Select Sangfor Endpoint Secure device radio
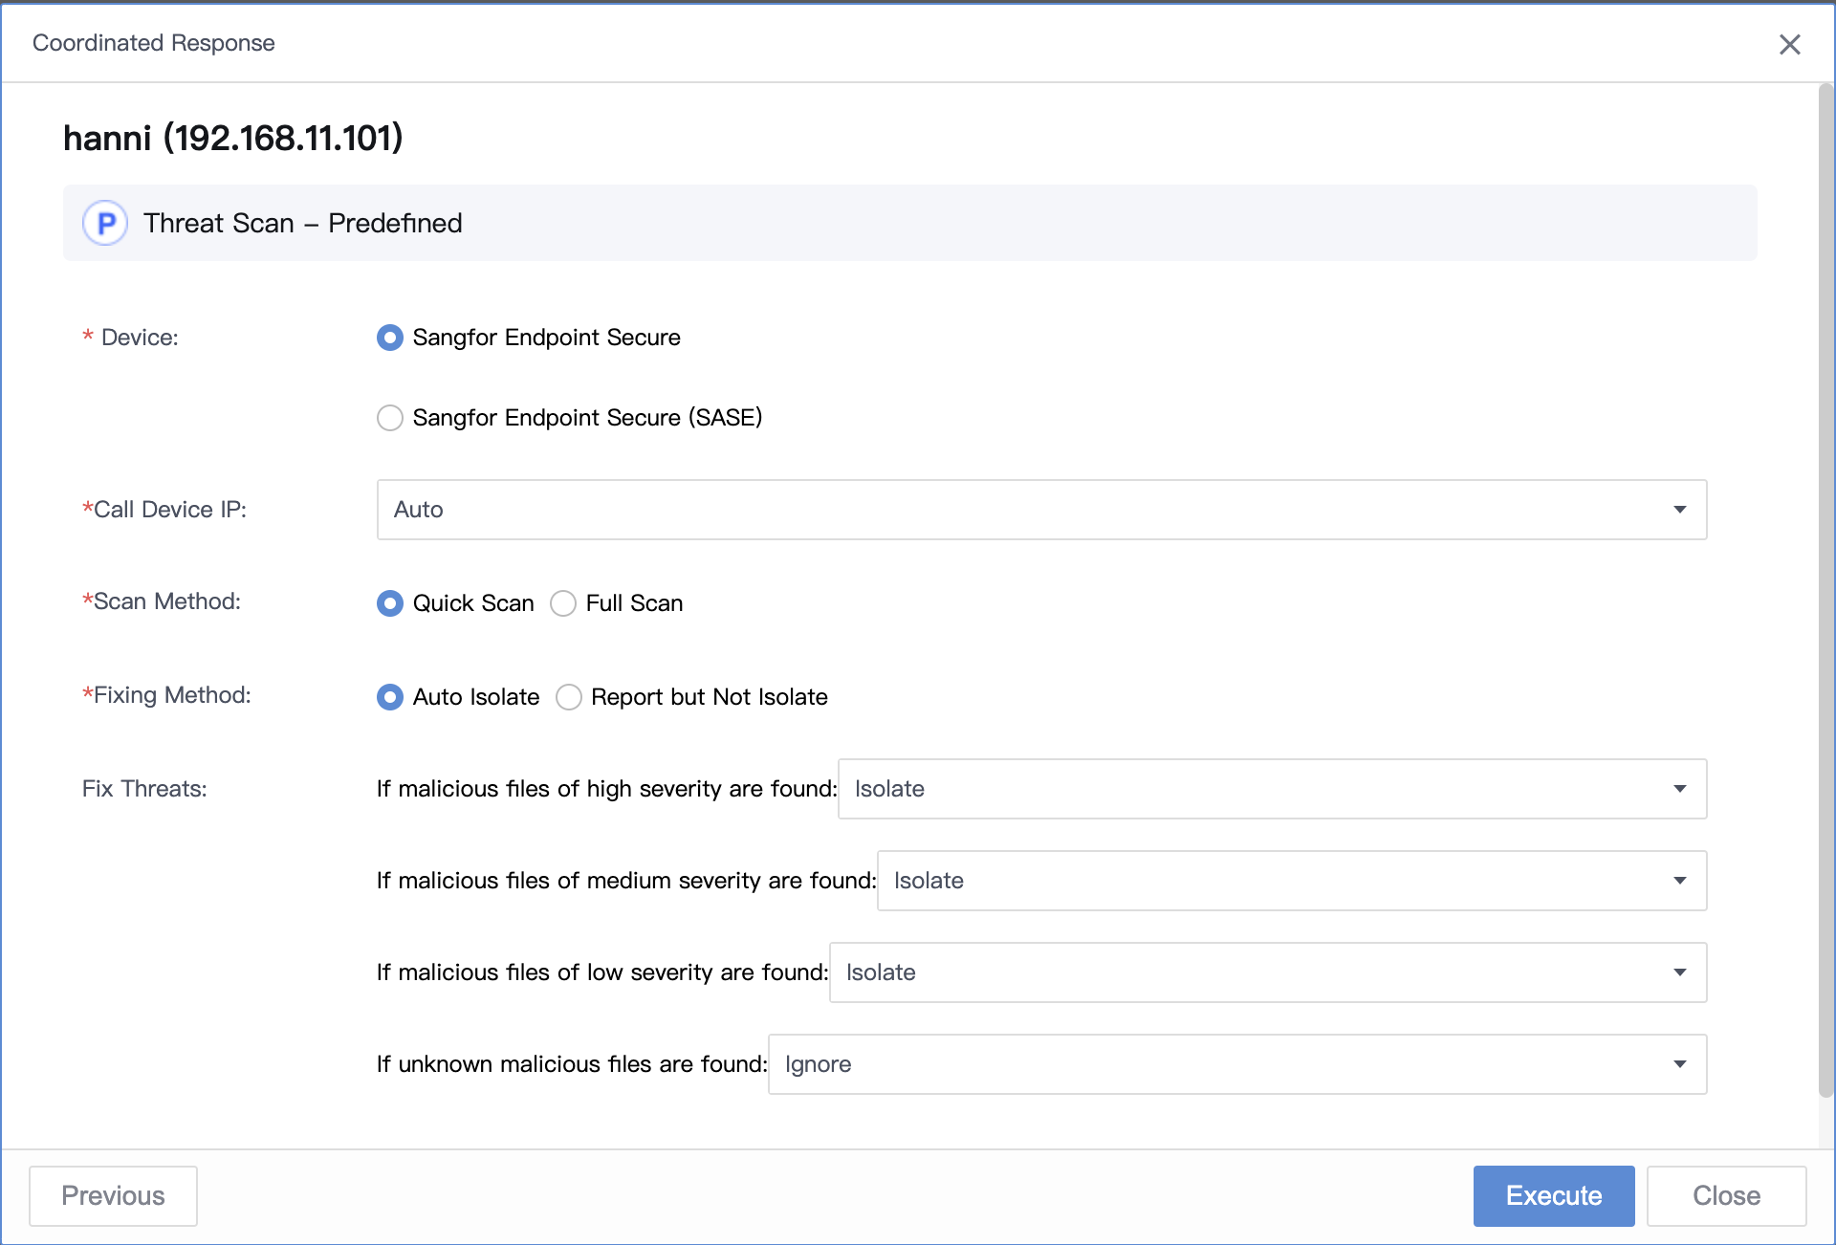Viewport: 1836px width, 1245px height. (x=390, y=338)
